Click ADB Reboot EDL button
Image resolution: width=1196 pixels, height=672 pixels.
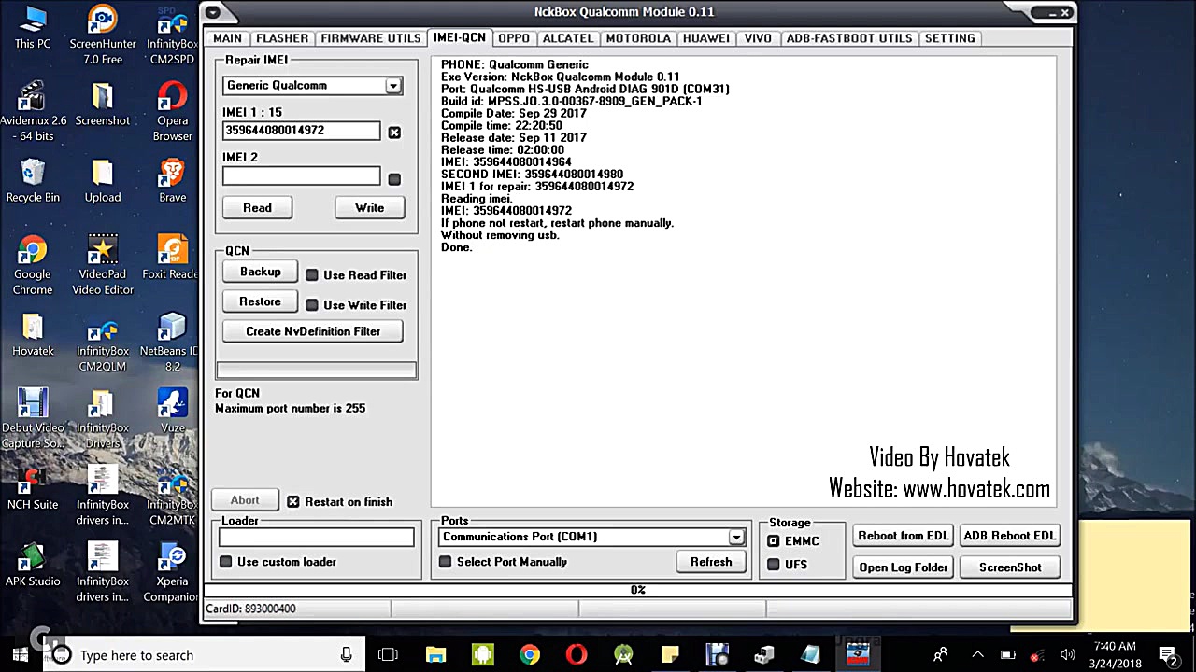1010,536
